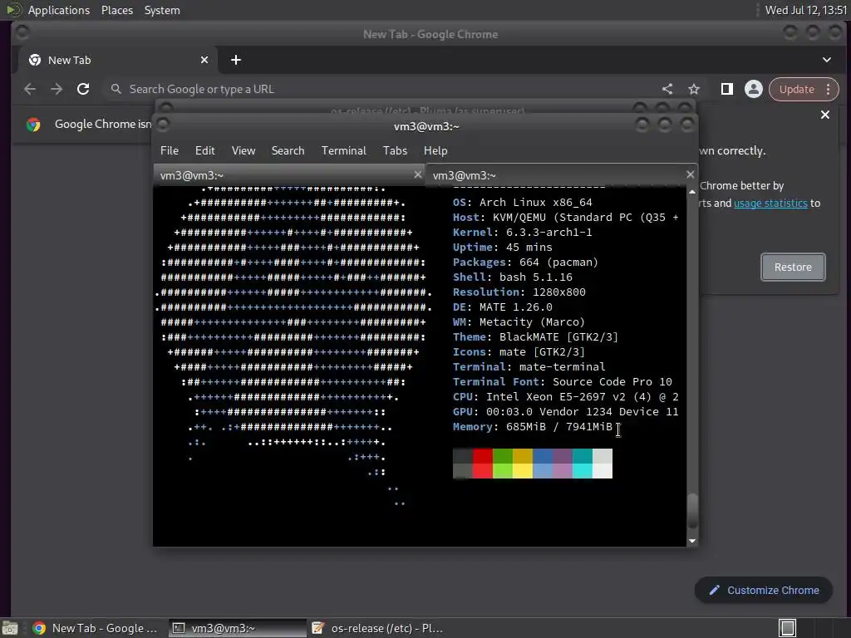Click terminal scrollbar up arrow
Image resolution: width=851 pixels, height=638 pixels.
coord(692,192)
